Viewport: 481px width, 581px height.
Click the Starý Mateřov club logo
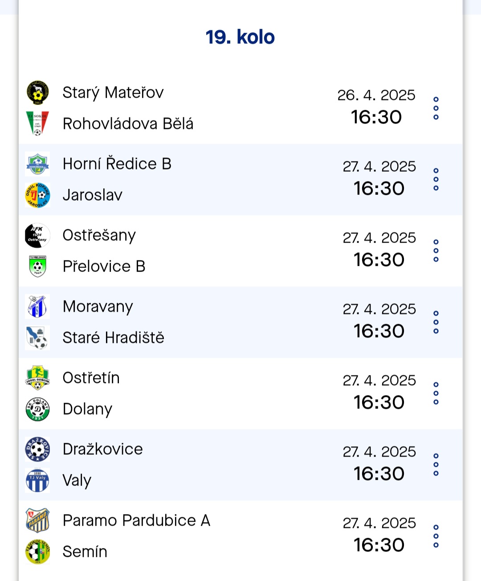[x=37, y=93]
